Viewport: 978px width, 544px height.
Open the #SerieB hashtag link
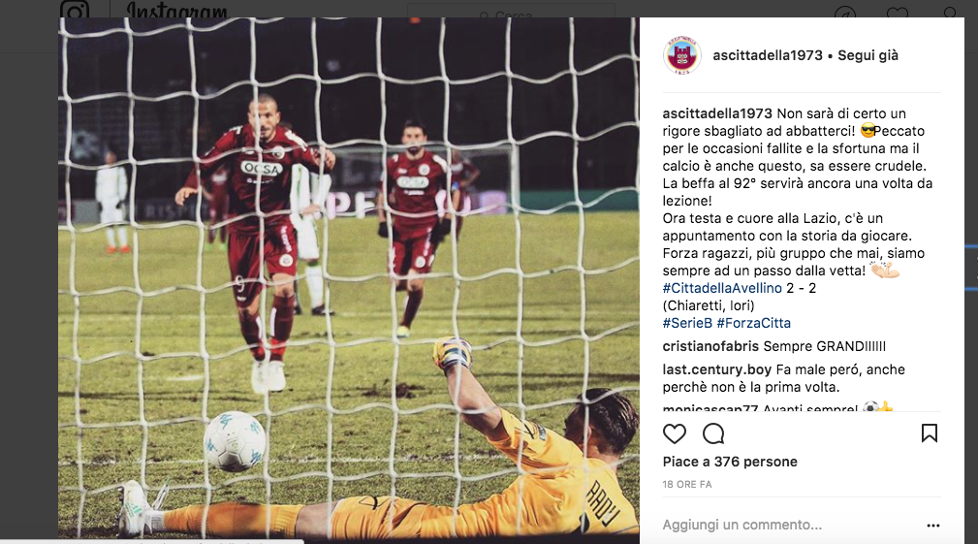click(x=687, y=323)
